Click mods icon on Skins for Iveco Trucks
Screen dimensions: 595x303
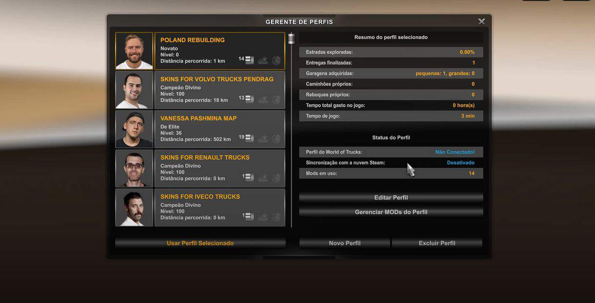pyautogui.click(x=249, y=216)
